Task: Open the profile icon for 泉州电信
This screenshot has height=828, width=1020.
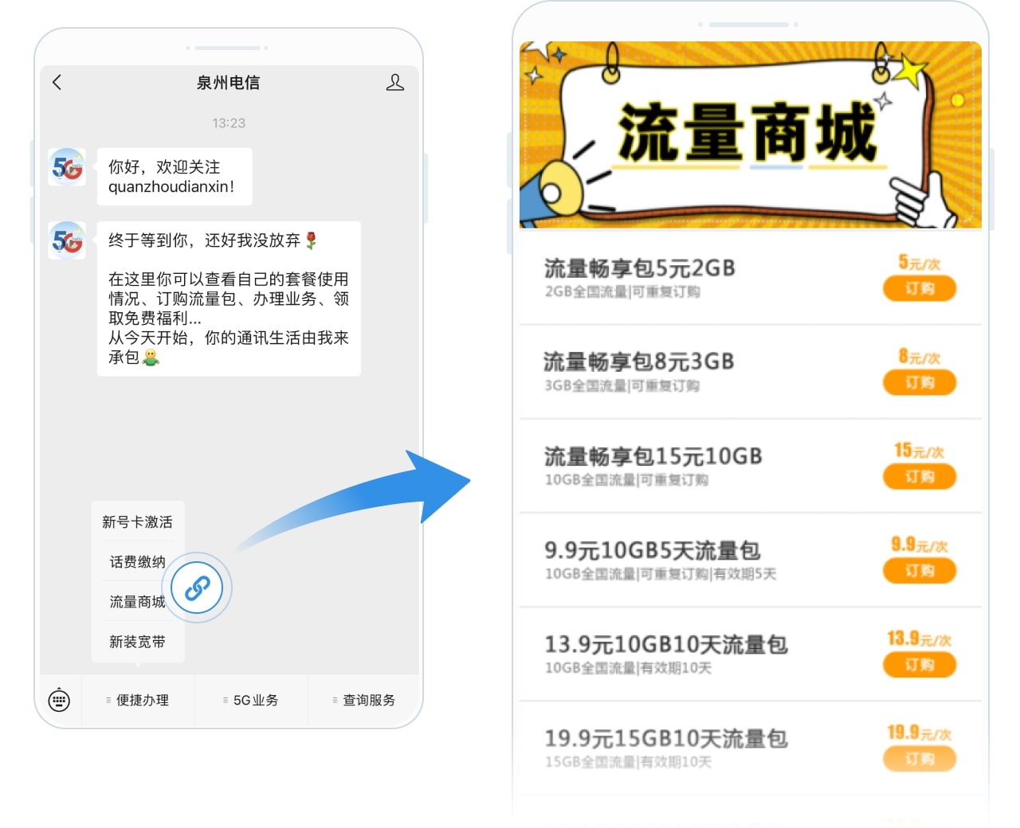Action: (x=395, y=82)
